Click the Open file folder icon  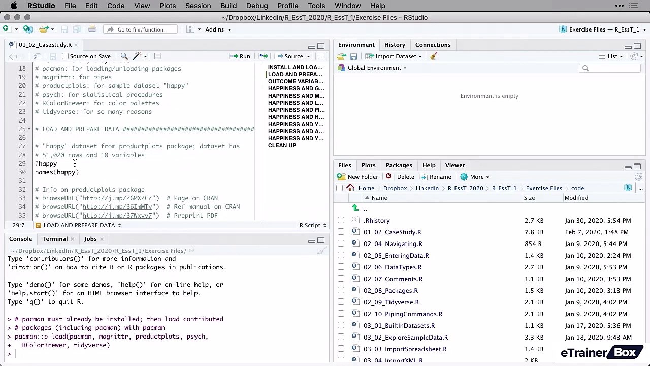[x=44, y=29]
